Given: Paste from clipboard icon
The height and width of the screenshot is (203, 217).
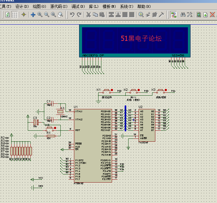Looking at the screenshot, I should tap(102, 15).
